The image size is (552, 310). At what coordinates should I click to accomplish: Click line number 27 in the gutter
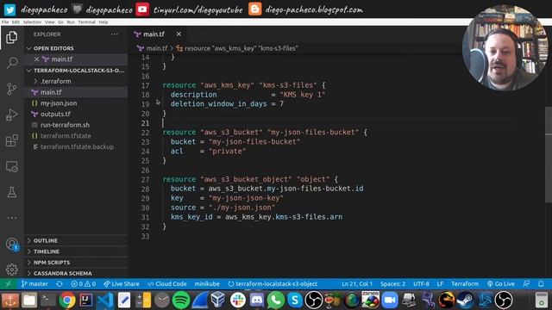point(146,179)
